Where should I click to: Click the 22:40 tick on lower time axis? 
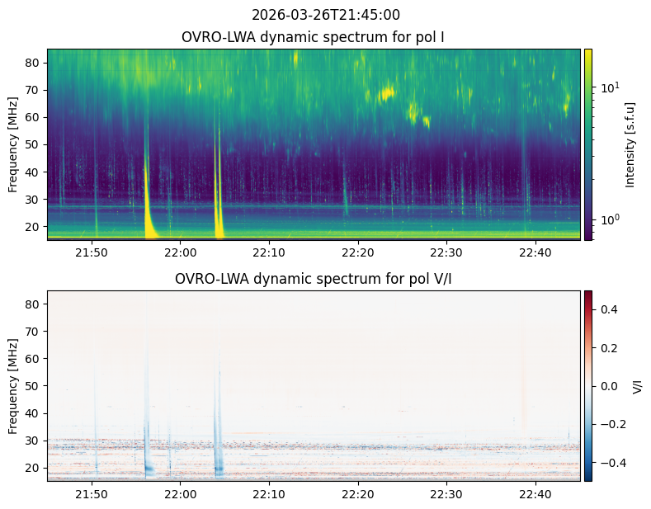tap(535, 493)
